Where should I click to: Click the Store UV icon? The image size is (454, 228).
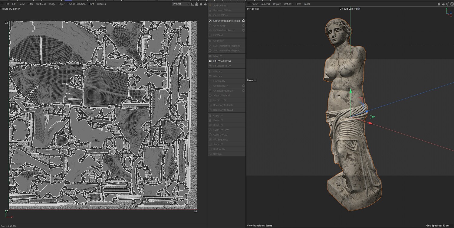pos(210,144)
